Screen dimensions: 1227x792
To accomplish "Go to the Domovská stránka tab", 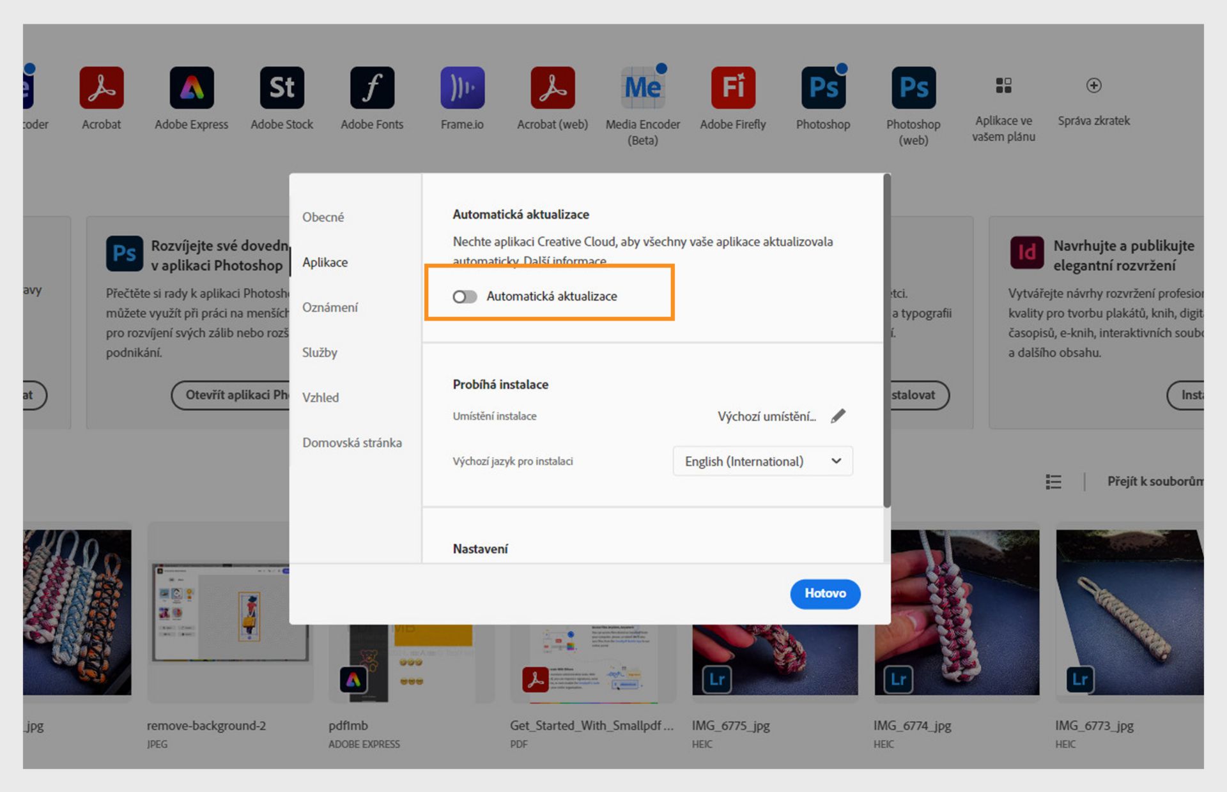I will [351, 443].
